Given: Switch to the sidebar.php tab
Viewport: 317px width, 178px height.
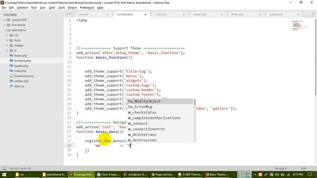Looking at the screenshot, I should coord(276,14).
